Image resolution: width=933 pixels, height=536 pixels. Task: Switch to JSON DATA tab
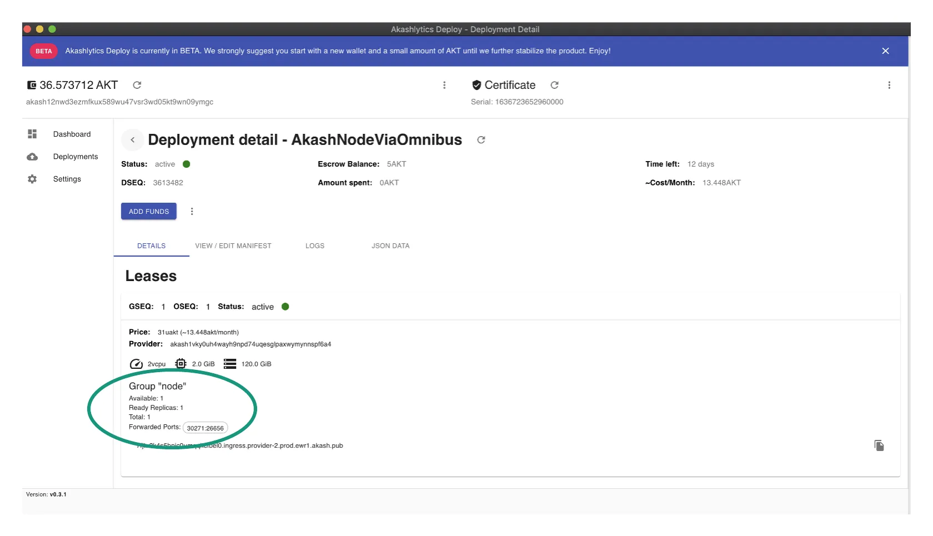pos(390,246)
